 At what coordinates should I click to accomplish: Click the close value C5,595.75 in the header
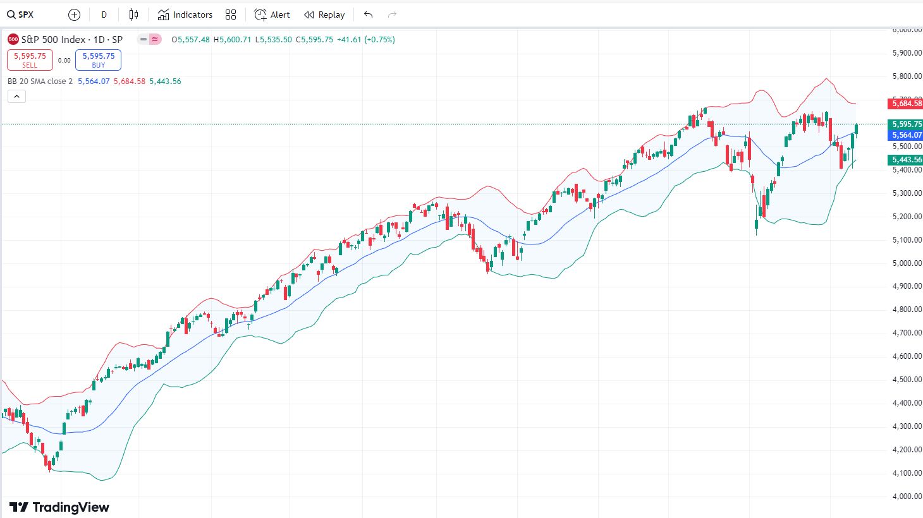[x=314, y=39]
